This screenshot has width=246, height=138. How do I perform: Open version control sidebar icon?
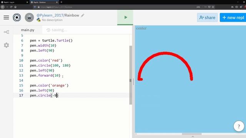click(7, 32)
